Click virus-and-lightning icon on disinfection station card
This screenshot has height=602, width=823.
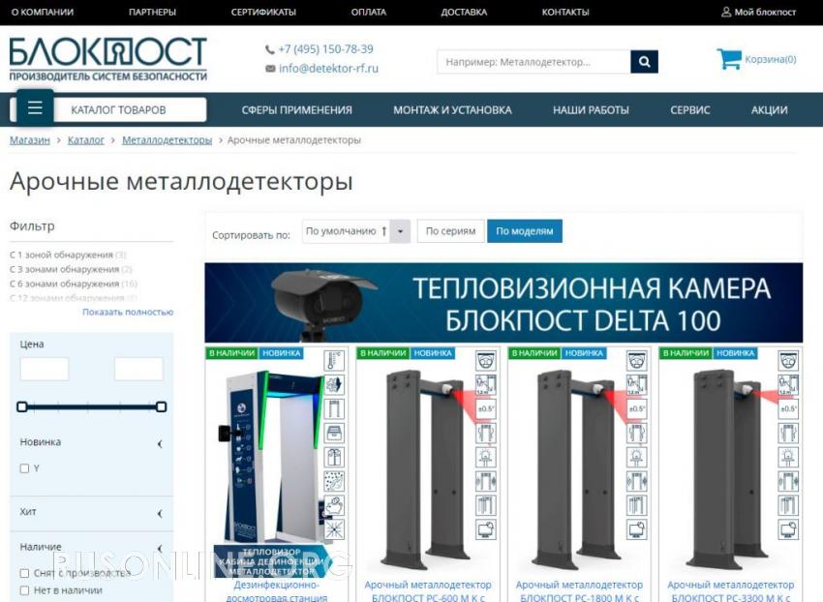(x=334, y=384)
